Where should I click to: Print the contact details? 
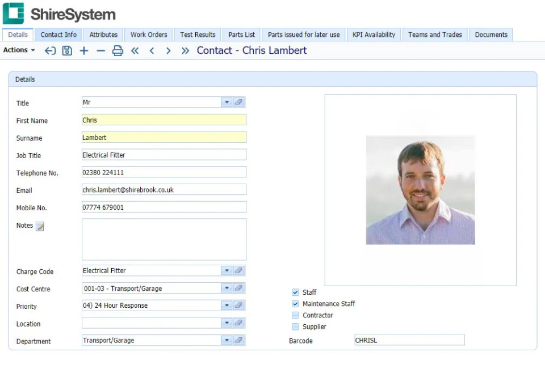[118, 50]
